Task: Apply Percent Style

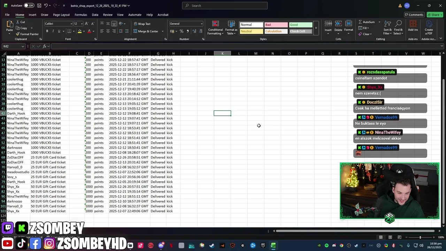Action: tap(181, 31)
